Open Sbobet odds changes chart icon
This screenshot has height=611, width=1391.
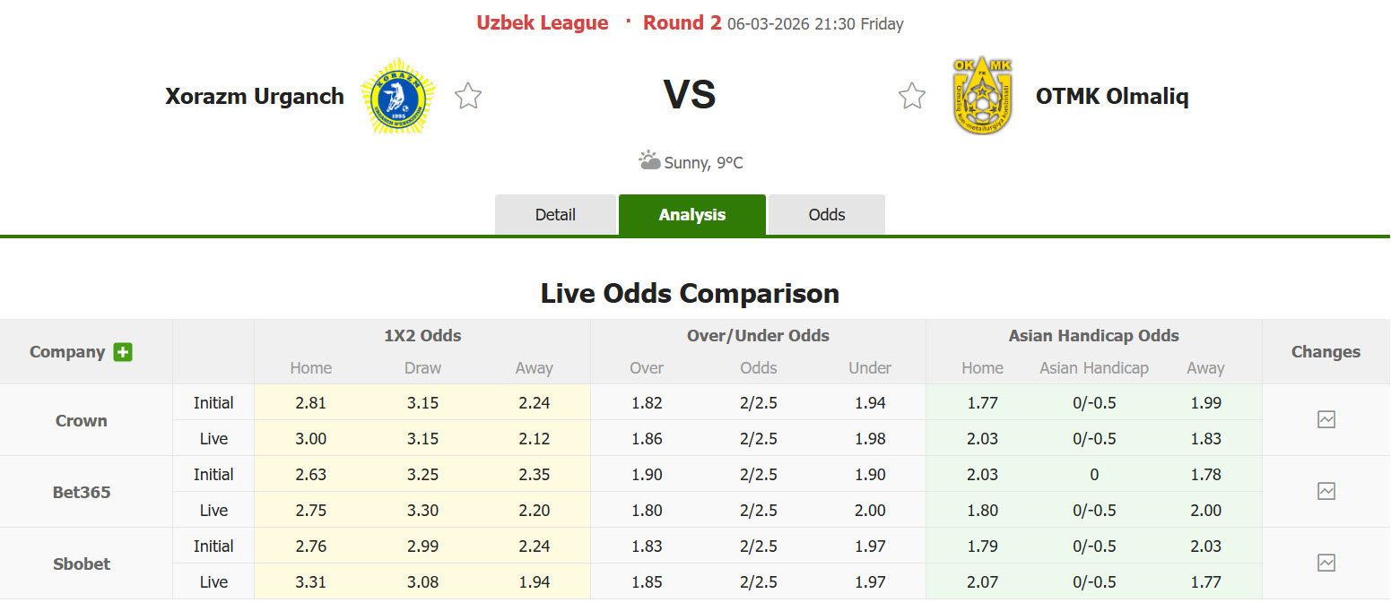pyautogui.click(x=1326, y=563)
